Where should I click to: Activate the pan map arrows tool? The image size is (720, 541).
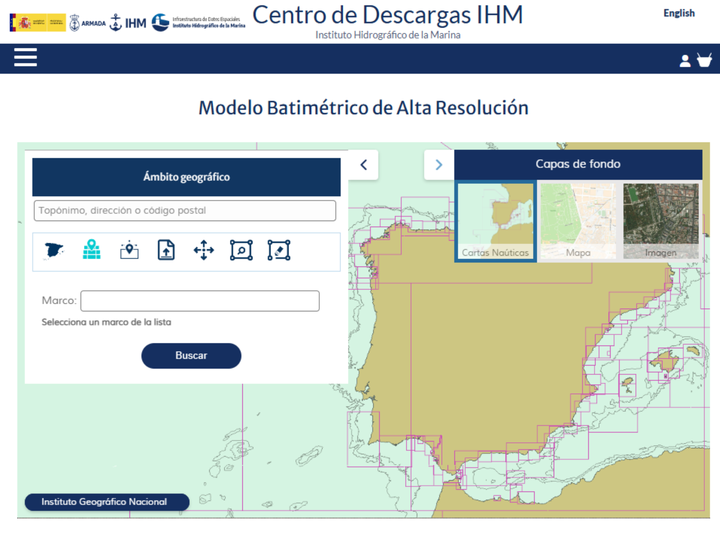pos(204,250)
